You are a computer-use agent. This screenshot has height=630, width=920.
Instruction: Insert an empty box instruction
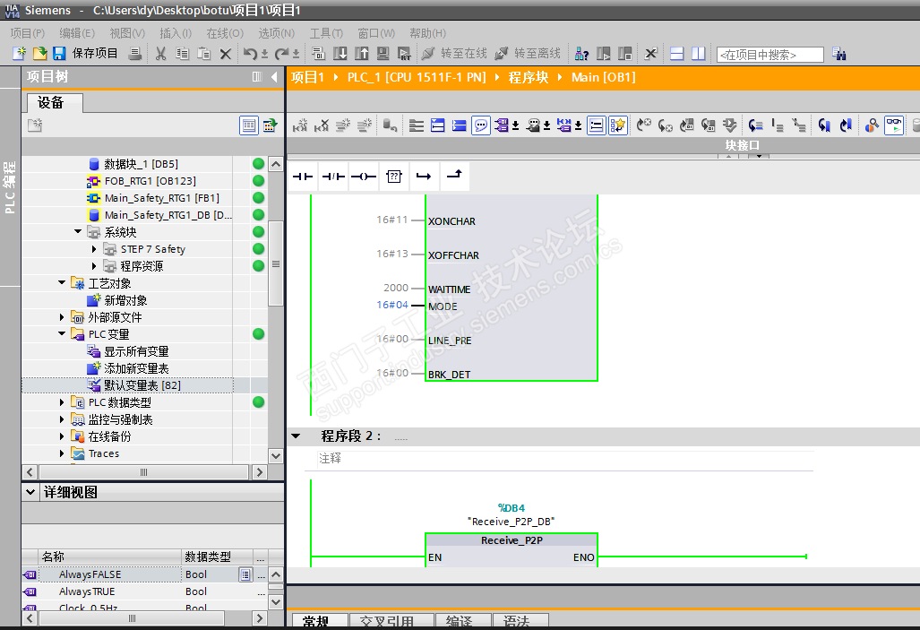coord(393,177)
